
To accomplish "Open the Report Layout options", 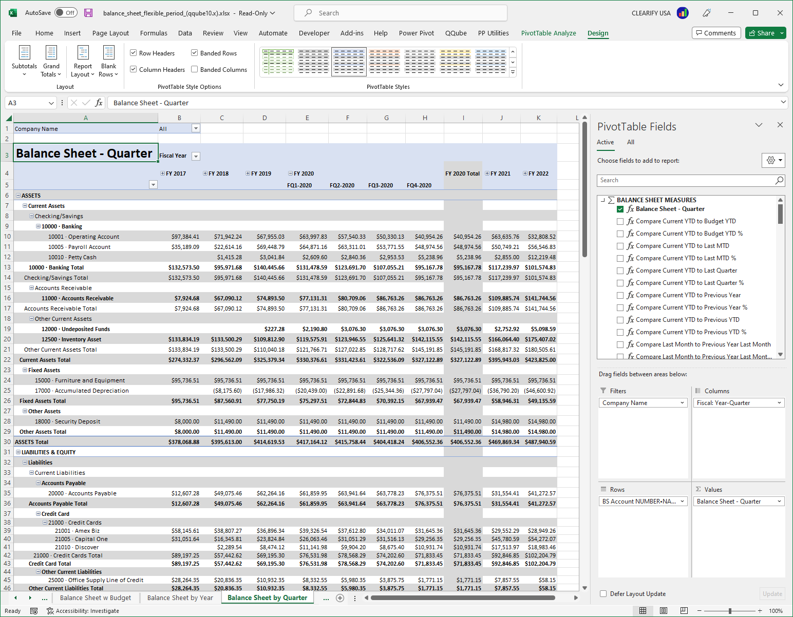I will 82,61.
